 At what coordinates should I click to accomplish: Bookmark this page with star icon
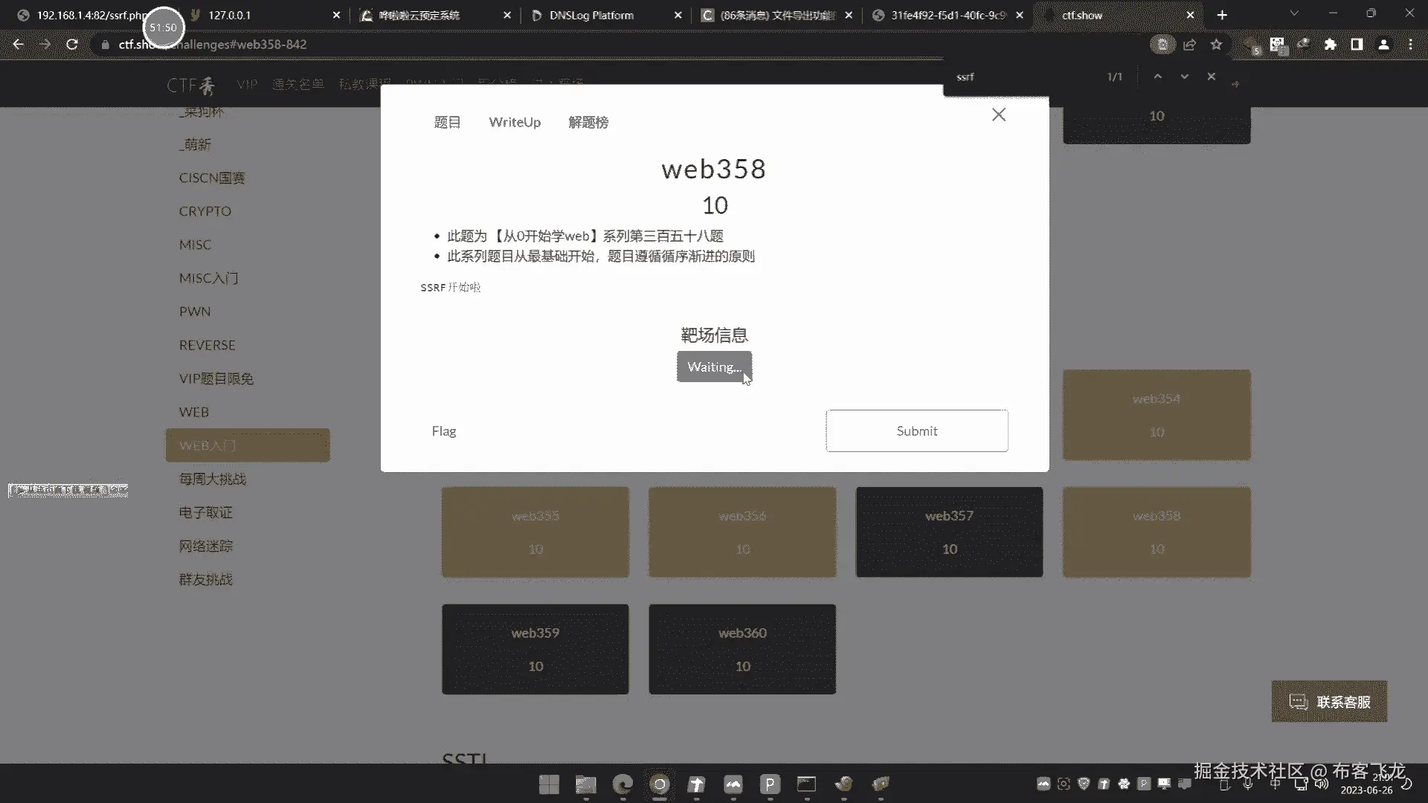point(1216,45)
